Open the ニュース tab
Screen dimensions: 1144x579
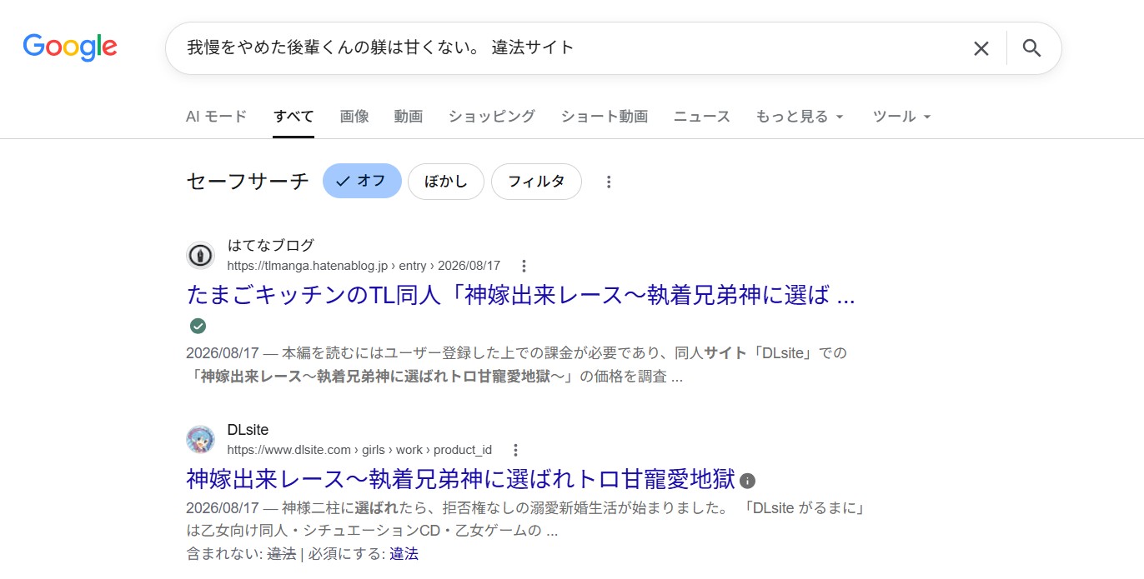pos(701,117)
